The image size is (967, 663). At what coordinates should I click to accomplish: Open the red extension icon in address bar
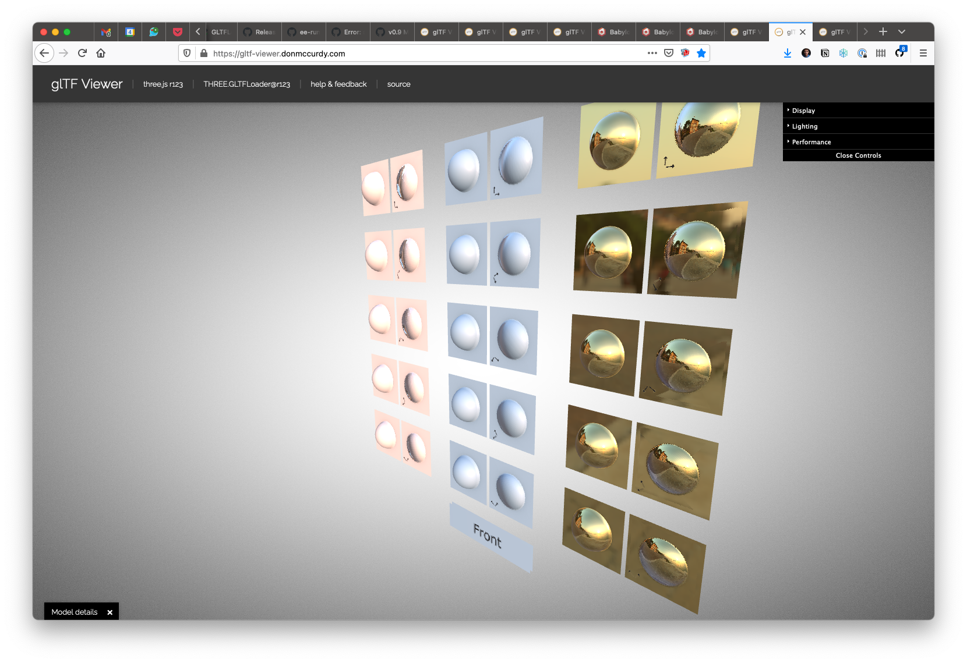point(685,53)
